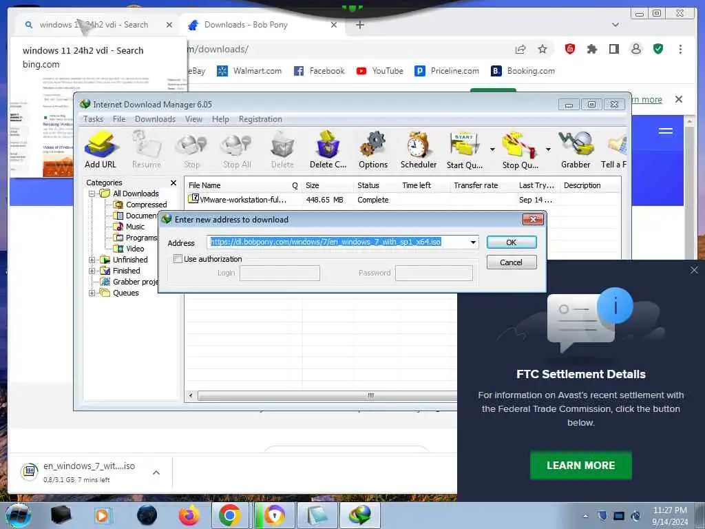
Task: Close the Categories panel
Action: coord(173,183)
